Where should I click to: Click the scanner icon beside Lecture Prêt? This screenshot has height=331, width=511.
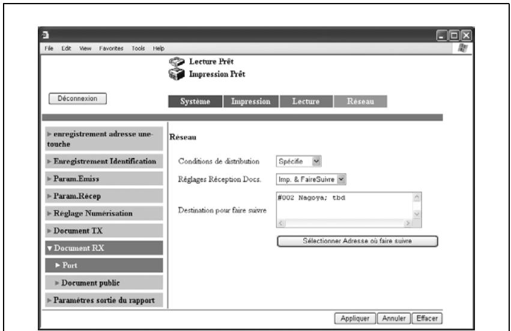pos(177,61)
